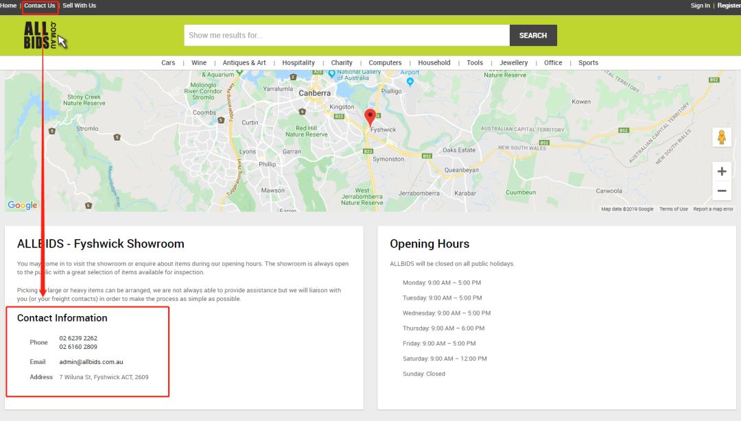Click the Sign In link
The width and height of the screenshot is (741, 421).
[700, 5]
